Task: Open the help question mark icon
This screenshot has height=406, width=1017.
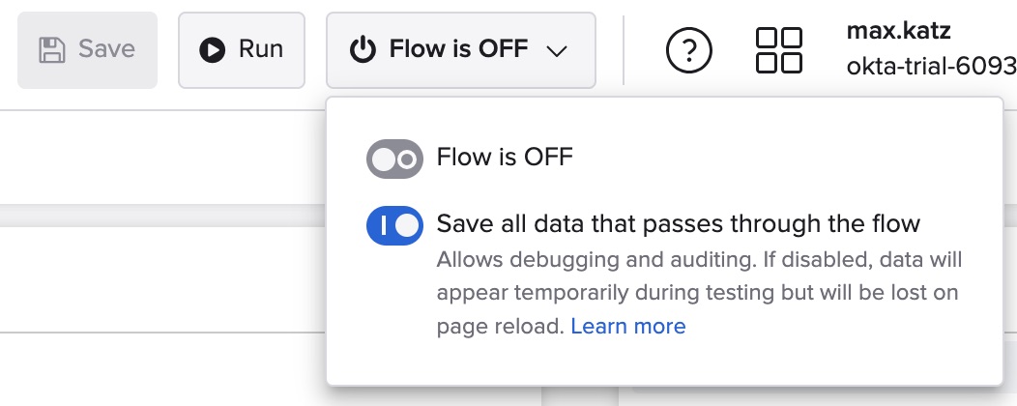Action: click(x=689, y=50)
